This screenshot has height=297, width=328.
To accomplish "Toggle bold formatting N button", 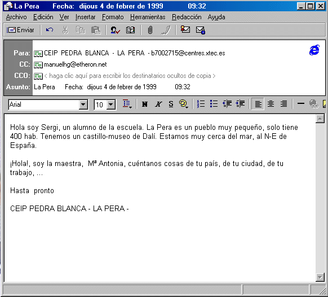I will point(144,104).
